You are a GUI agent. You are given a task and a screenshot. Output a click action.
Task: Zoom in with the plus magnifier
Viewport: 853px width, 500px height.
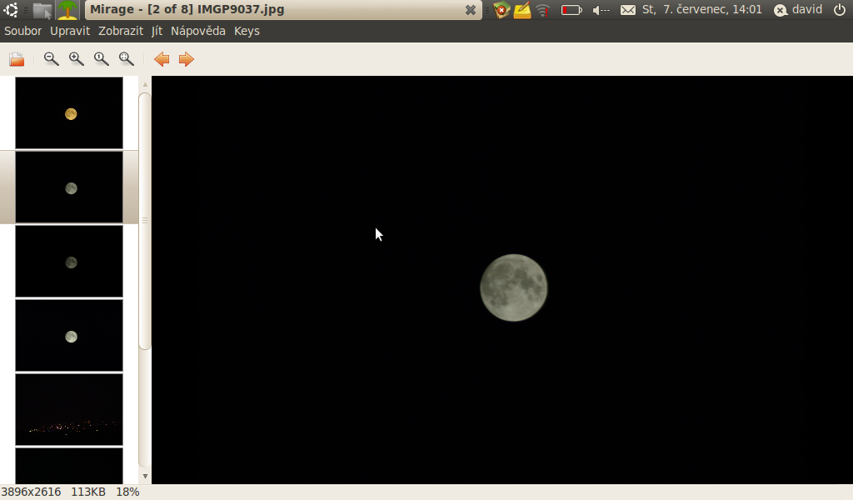76,59
